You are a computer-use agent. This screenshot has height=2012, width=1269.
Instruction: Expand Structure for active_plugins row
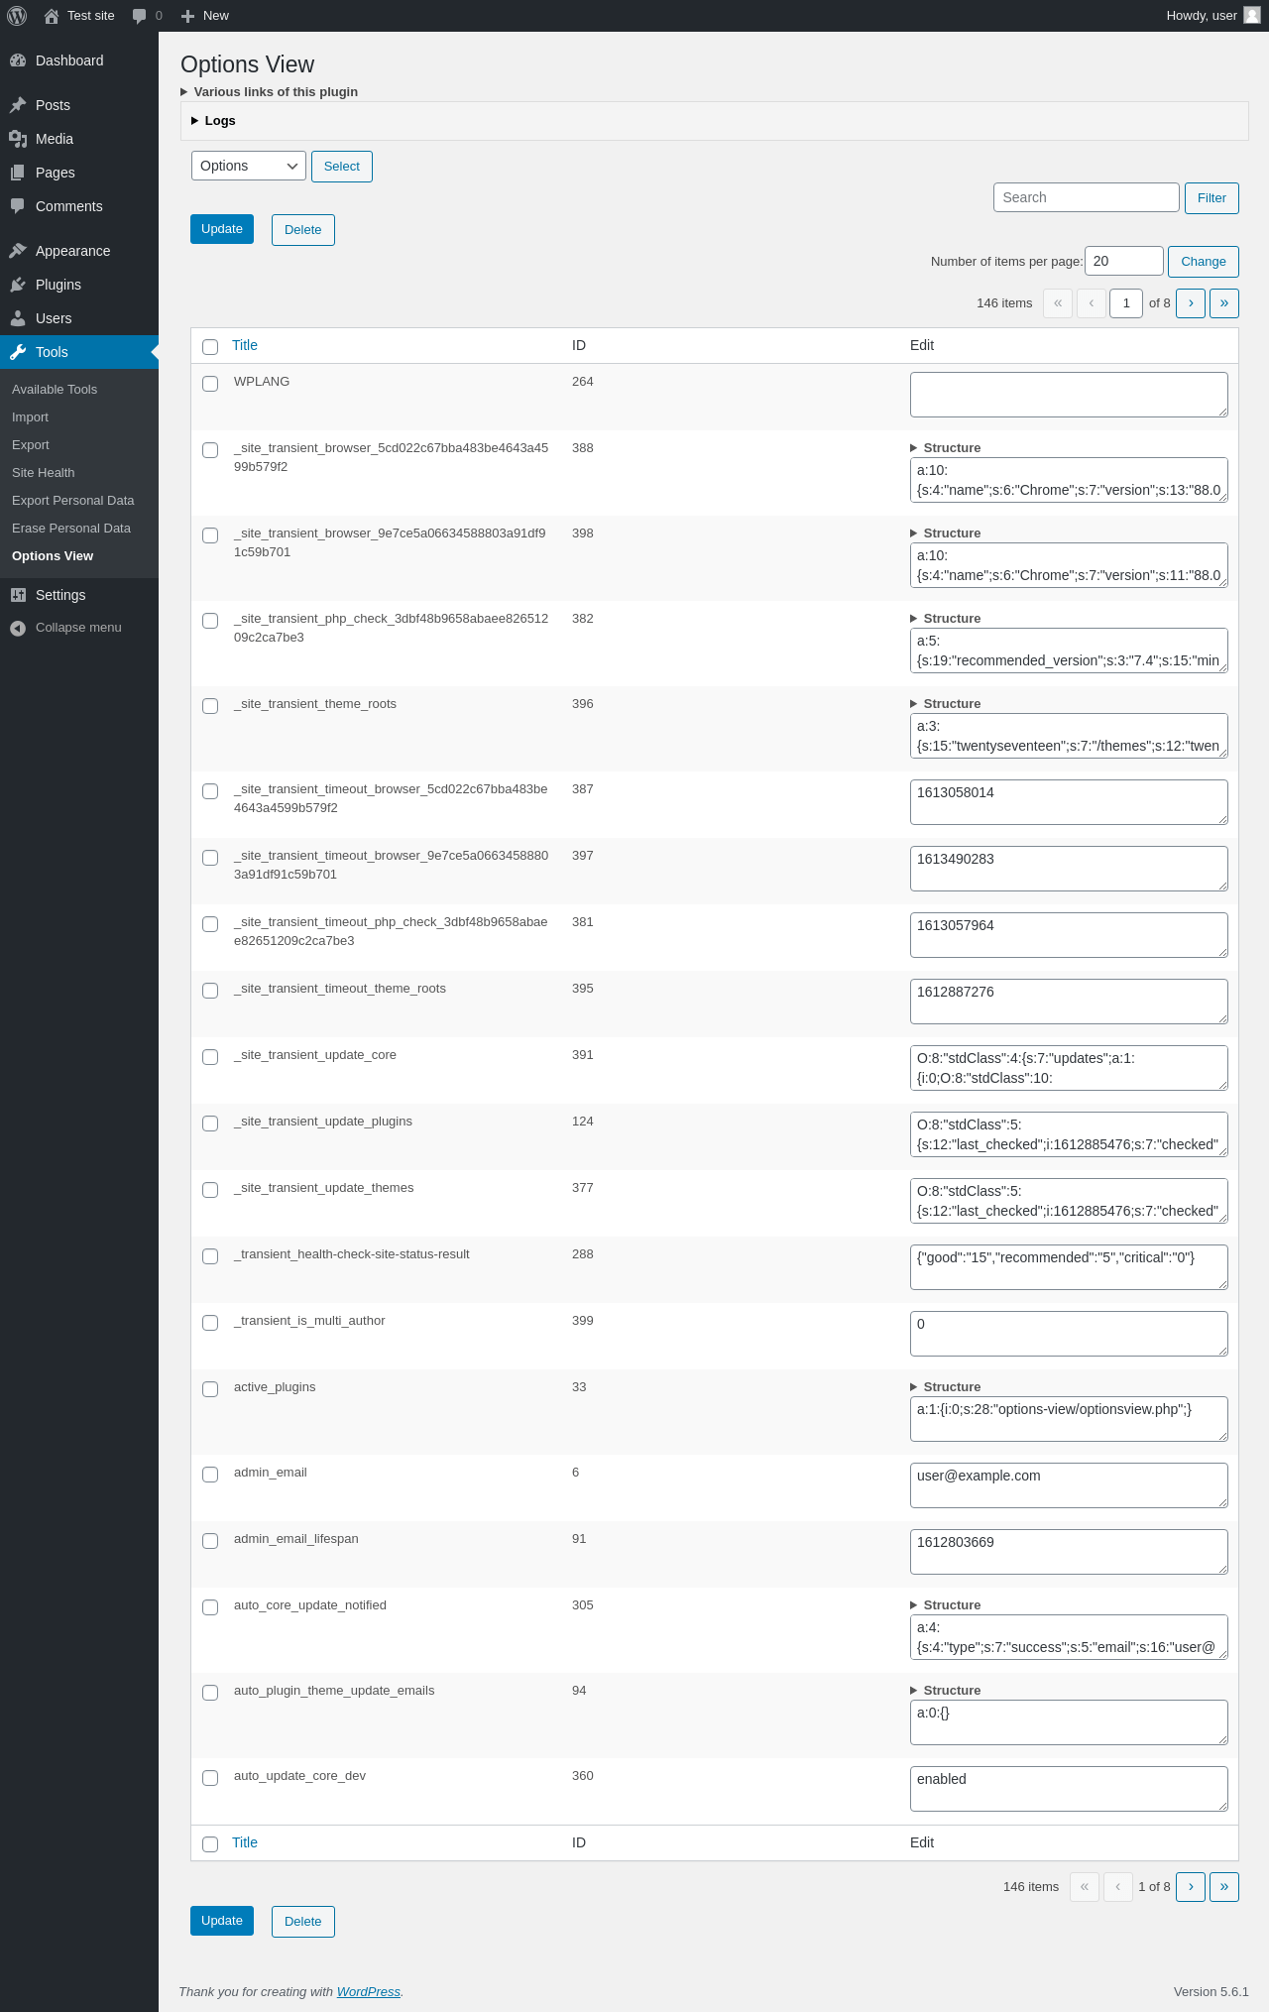tap(946, 1387)
